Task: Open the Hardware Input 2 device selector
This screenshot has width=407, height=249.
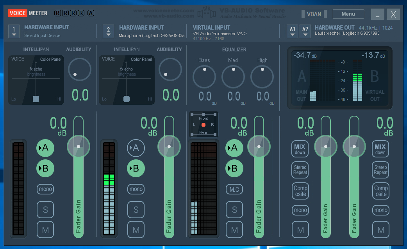Action: point(108,31)
